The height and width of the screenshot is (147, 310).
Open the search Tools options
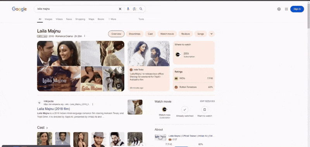[141, 19]
